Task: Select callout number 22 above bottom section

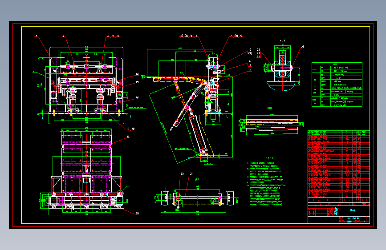Action: coord(183,174)
